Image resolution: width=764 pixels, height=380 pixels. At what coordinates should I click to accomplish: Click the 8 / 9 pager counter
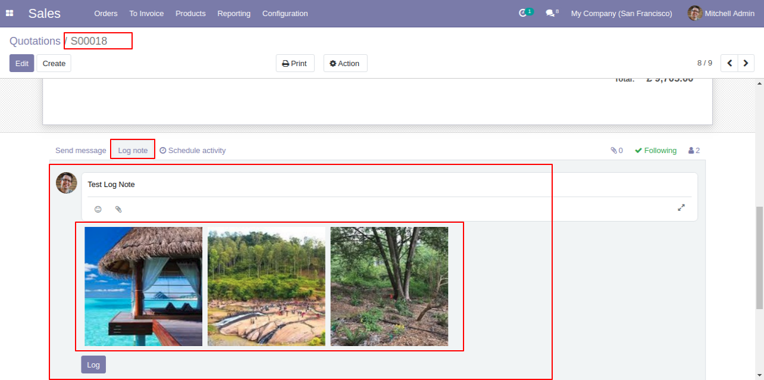click(x=704, y=63)
